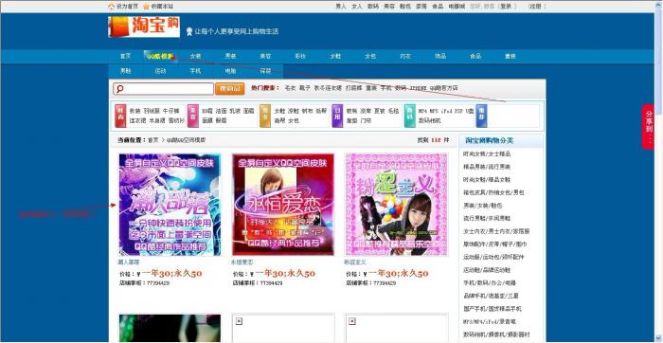The height and width of the screenshot is (343, 663).
Task: Open the 首页 navigation tab
Action: (125, 56)
